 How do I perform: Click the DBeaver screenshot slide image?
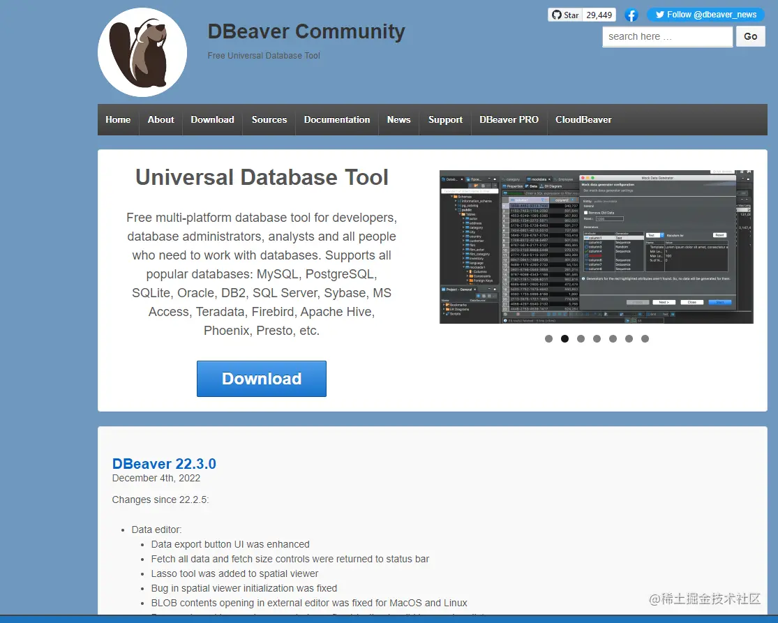[x=597, y=247]
